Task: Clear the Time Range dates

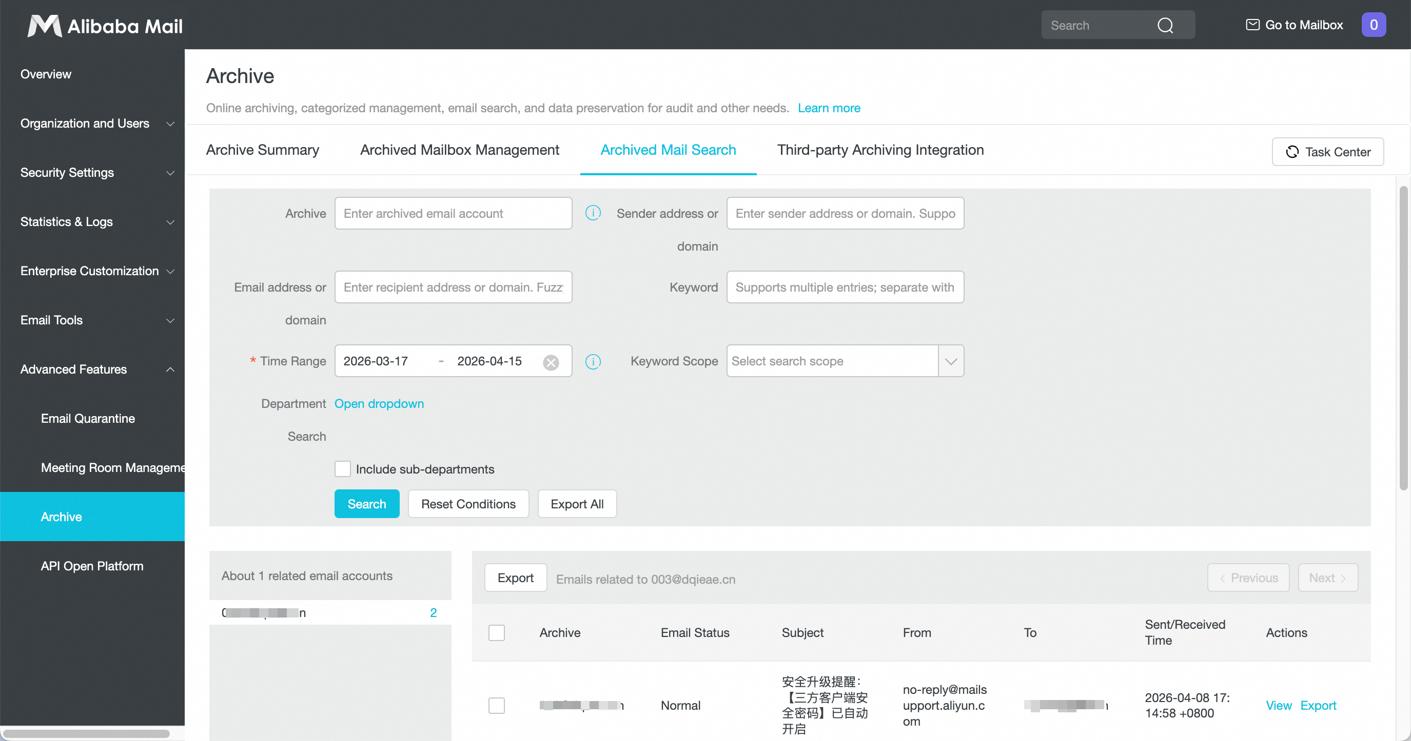Action: coord(551,361)
